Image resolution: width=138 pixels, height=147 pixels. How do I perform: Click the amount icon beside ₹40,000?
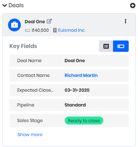point(27,30)
